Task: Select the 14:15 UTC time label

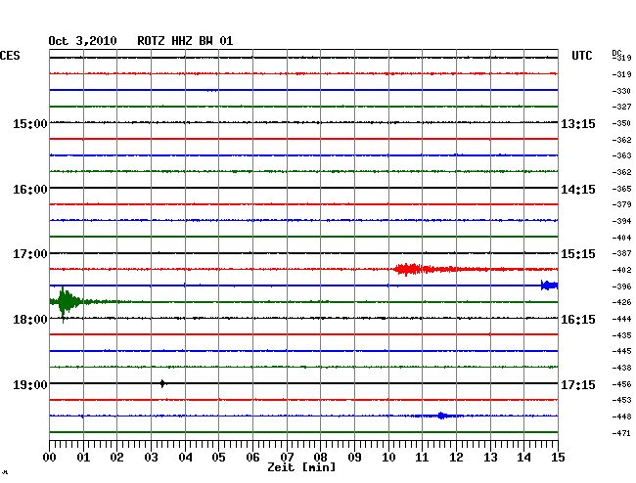Action: pyautogui.click(x=578, y=190)
